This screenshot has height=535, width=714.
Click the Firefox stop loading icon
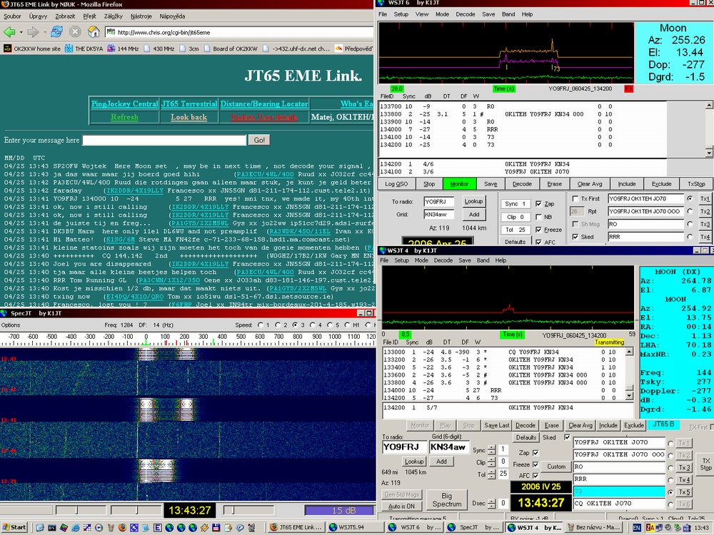coord(75,32)
